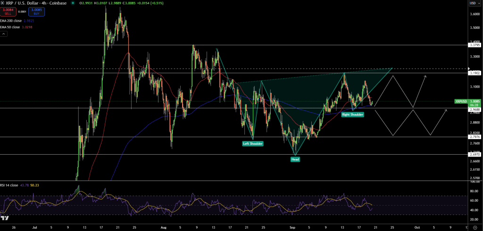483x231 pixels.
Task: Select the EMA 200 close indicator legend
Action: (x=11, y=21)
